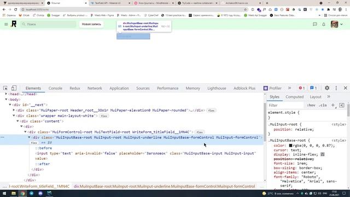The width and height of the screenshot is (350, 197).
Task: Collapse the div id __next node
Action: coord(10,105)
